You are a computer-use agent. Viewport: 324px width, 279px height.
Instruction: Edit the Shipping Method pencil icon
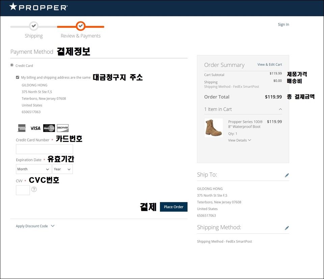click(x=287, y=228)
